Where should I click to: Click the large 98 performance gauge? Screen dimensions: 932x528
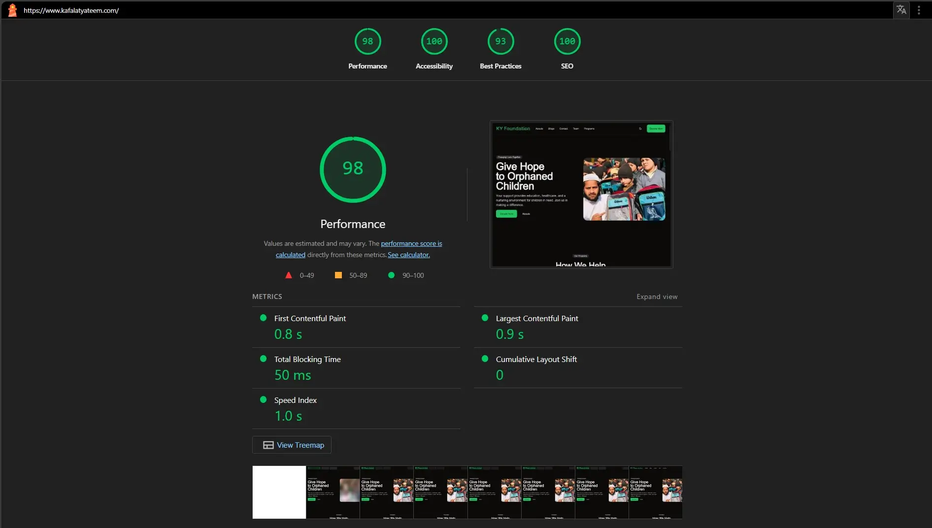(x=353, y=169)
